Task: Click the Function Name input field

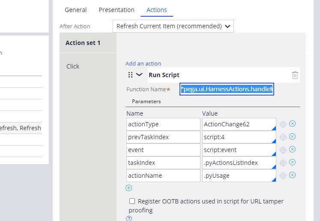Action: 227,89
